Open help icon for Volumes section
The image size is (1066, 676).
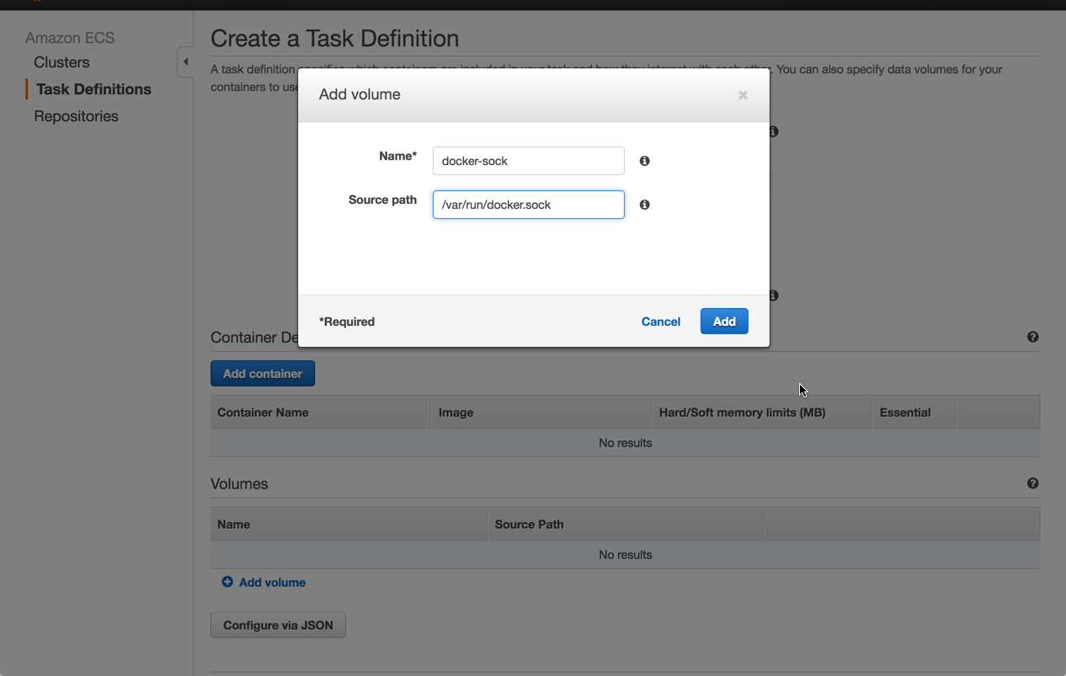(x=1032, y=483)
